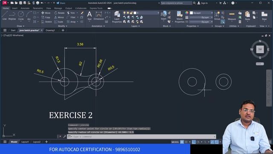Click the Plot (print) icon

coord(38,3)
